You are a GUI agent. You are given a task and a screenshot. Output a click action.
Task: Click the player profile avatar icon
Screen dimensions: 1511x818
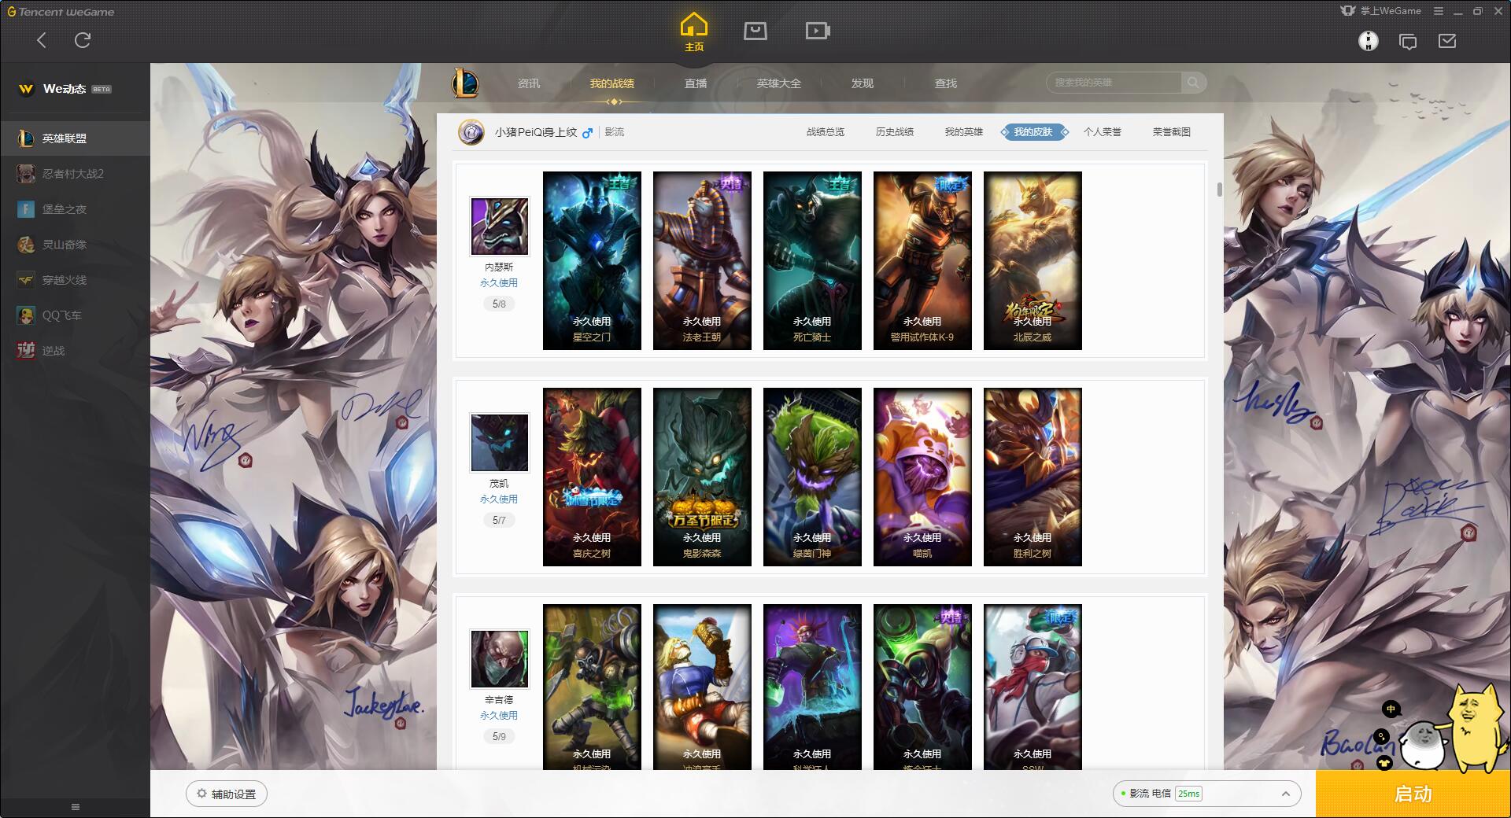pyautogui.click(x=471, y=132)
